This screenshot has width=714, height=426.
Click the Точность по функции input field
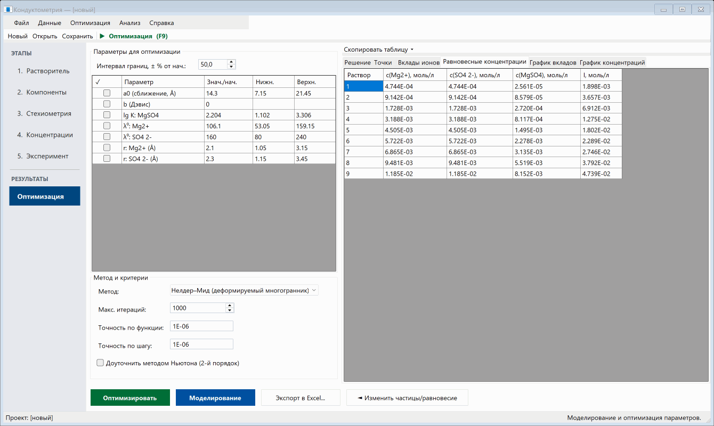201,326
